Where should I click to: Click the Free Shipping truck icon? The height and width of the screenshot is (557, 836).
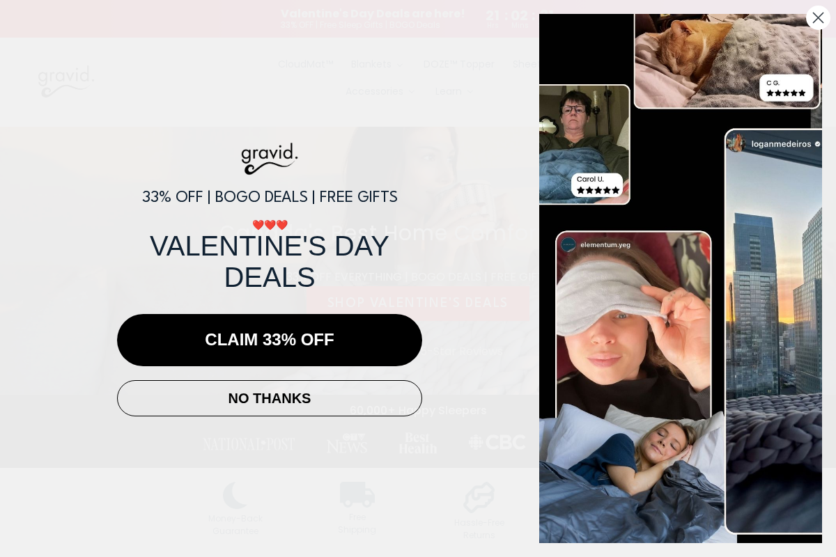tap(357, 494)
